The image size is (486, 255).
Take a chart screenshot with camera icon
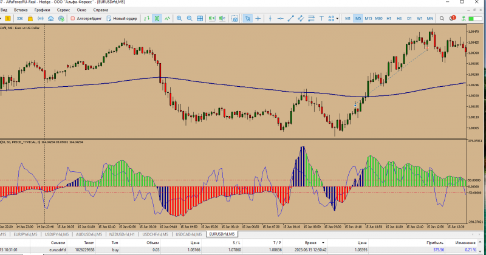click(x=235, y=19)
